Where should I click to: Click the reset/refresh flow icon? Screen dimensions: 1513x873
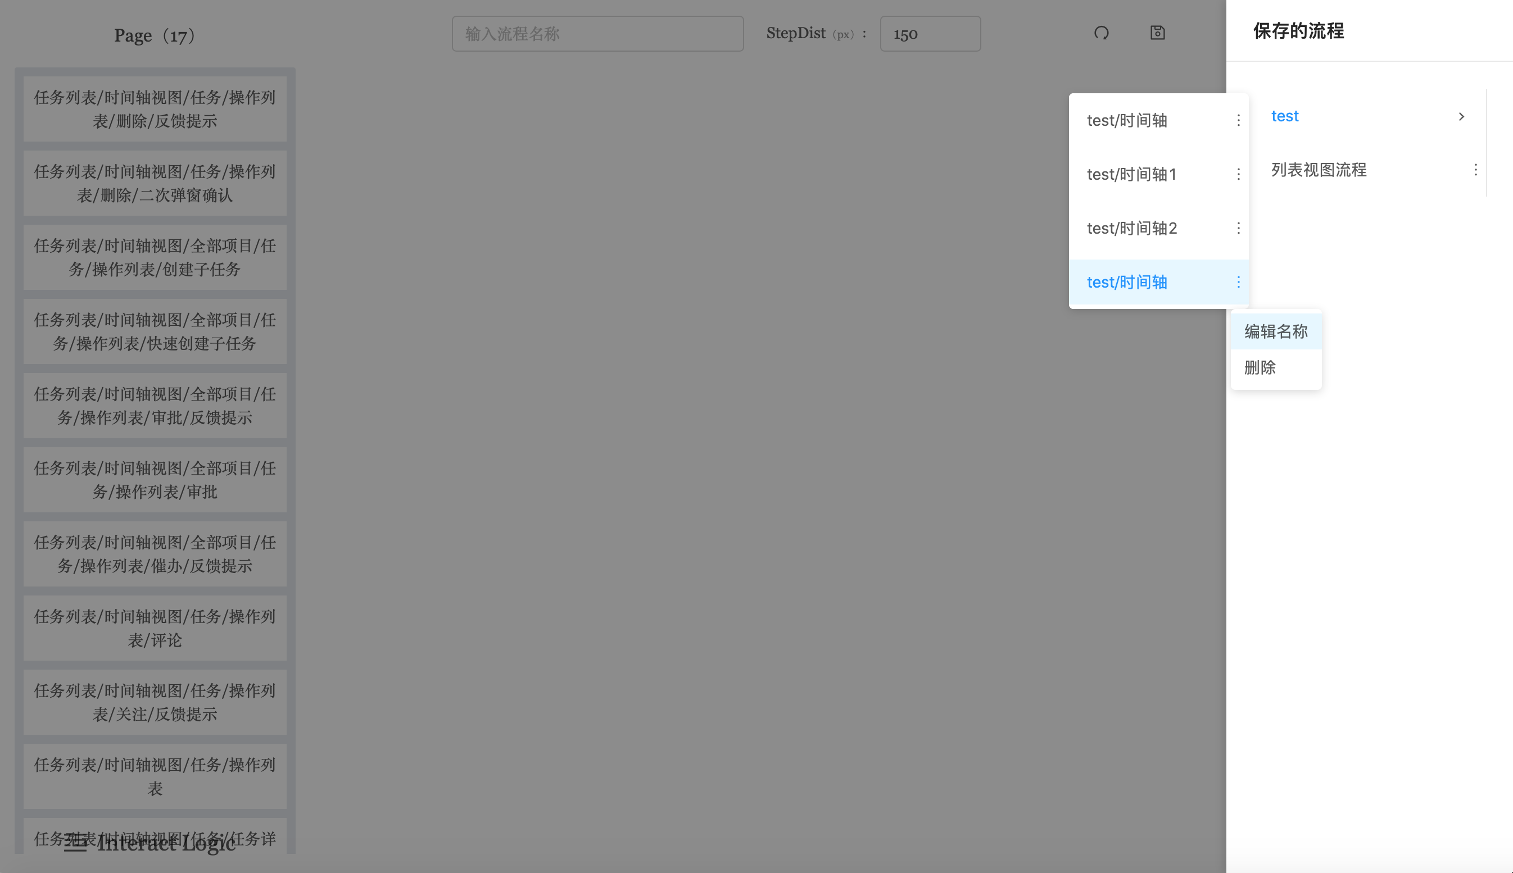point(1101,33)
